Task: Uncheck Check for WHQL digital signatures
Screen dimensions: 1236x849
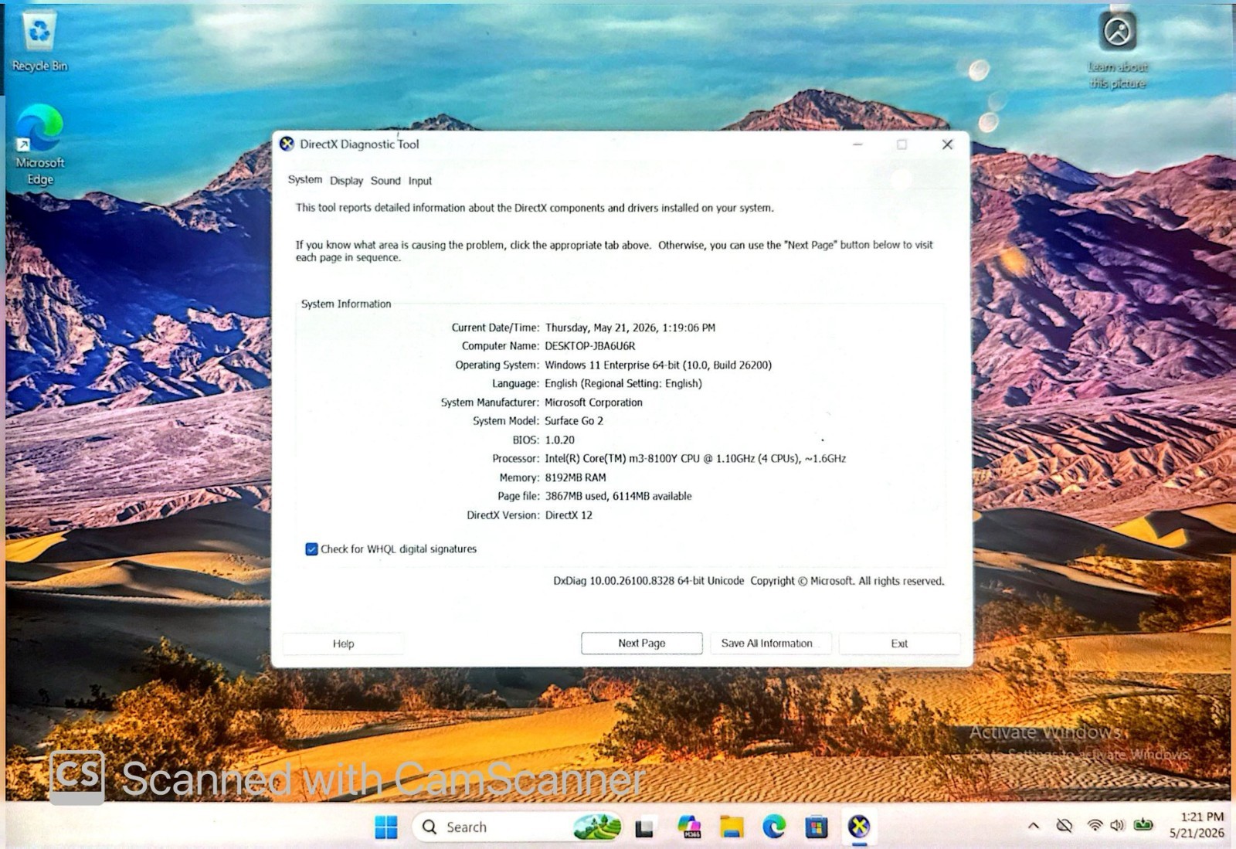Action: (x=312, y=549)
